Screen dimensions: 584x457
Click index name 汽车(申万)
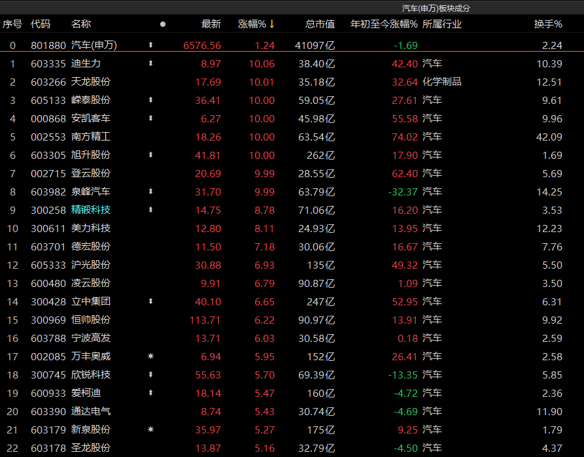point(94,45)
